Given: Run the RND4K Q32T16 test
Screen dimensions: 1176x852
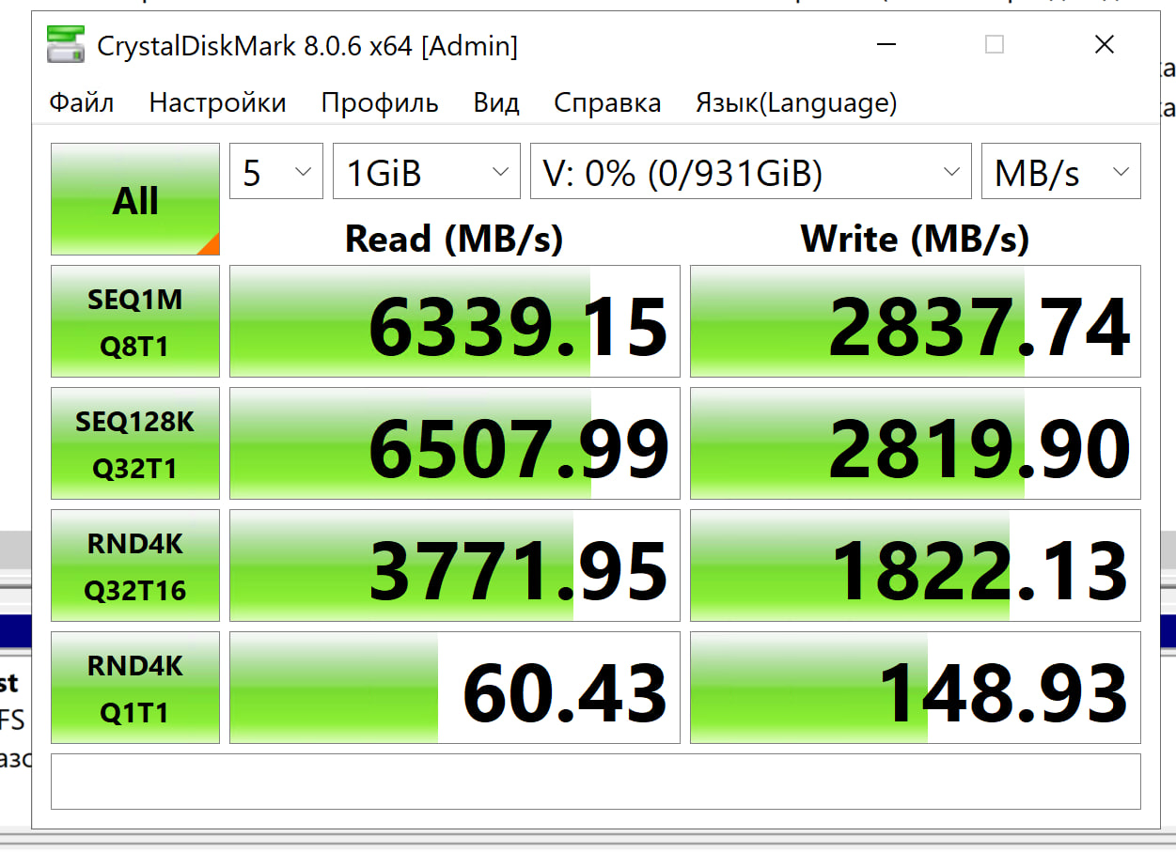Looking at the screenshot, I should tap(135, 565).
